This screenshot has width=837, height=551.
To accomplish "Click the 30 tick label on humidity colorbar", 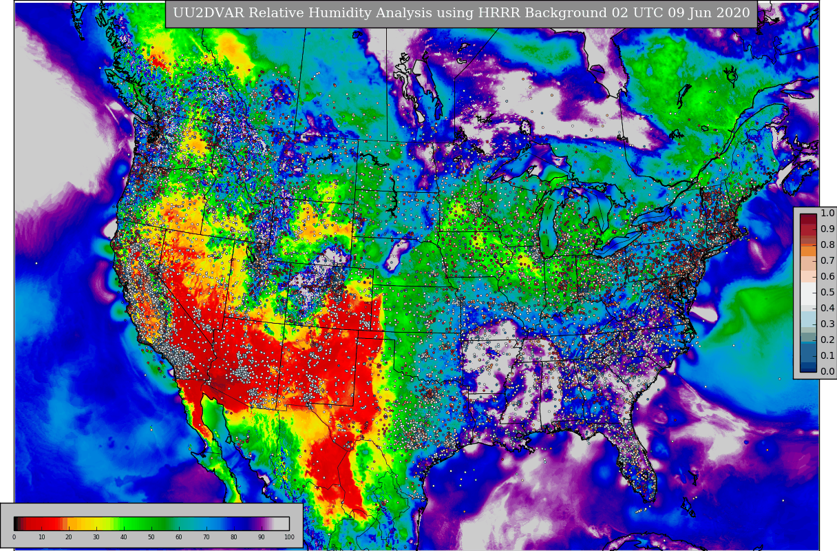I will pos(96,537).
